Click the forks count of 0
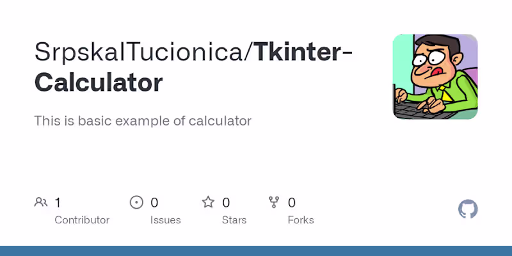The height and width of the screenshot is (256, 512). pos(292,203)
